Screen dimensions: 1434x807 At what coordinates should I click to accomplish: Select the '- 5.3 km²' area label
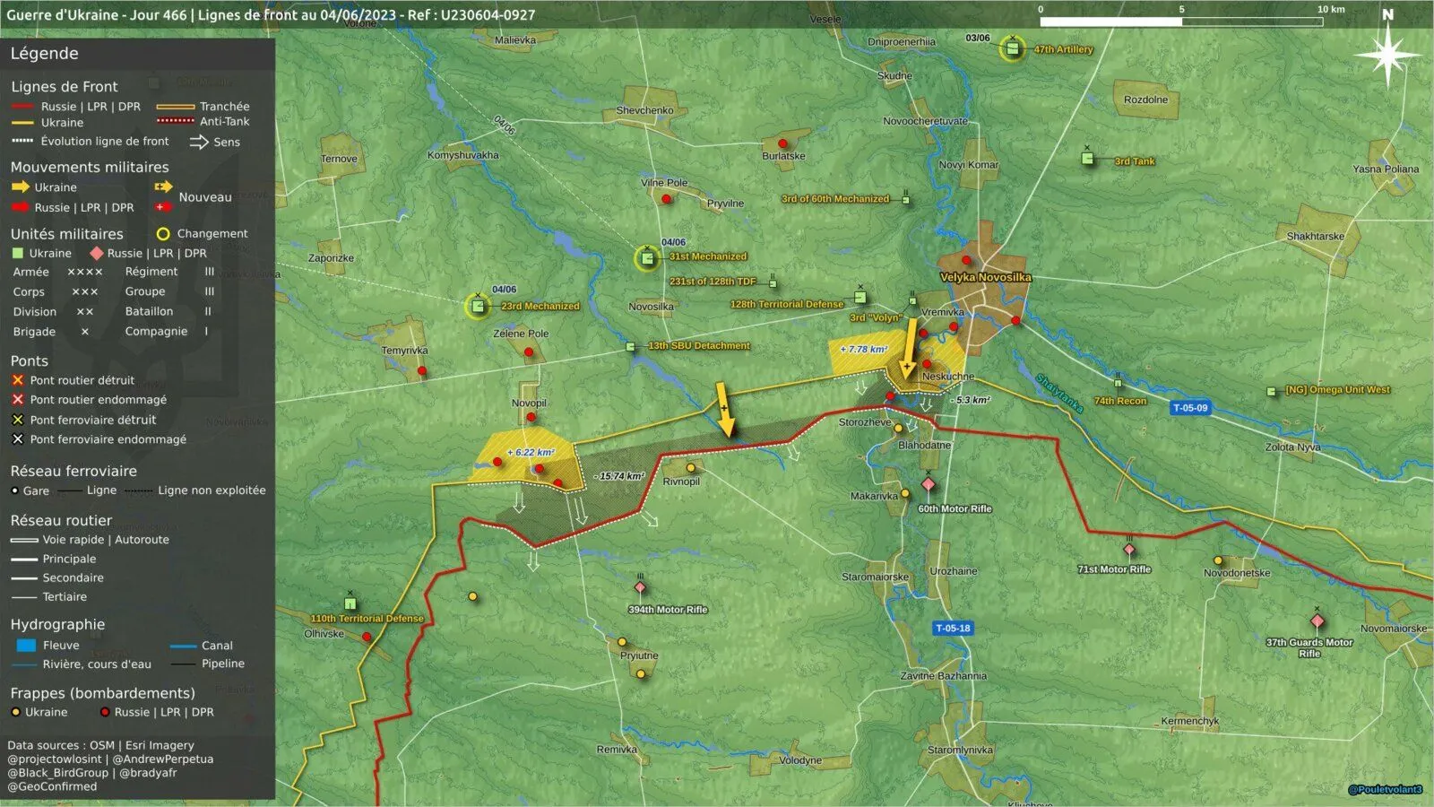click(971, 400)
